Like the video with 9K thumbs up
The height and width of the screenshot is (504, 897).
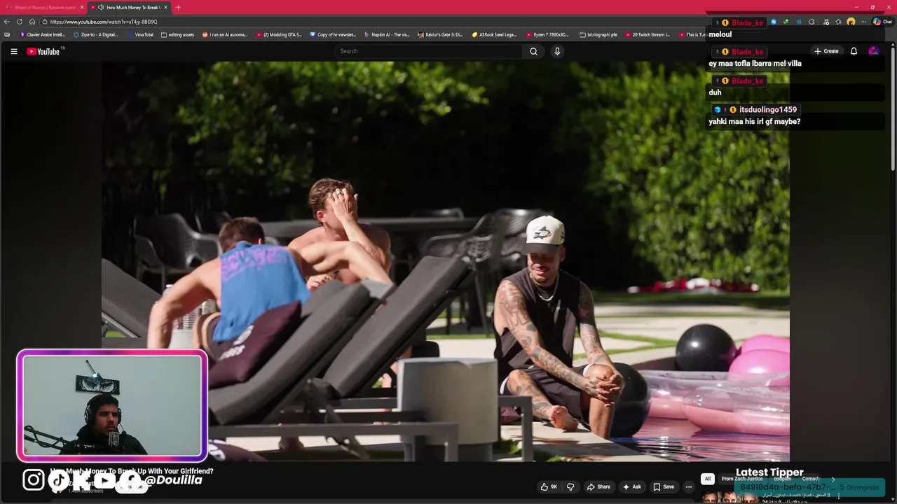coord(549,486)
